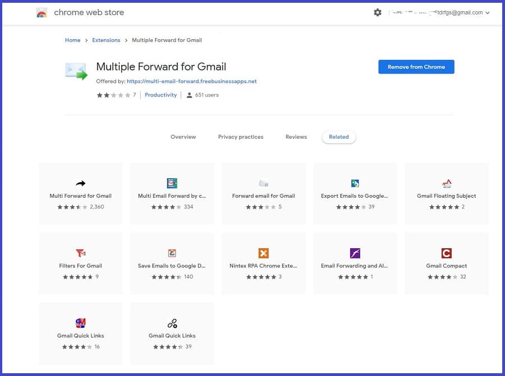Click the Remove from Chrome button

[x=416, y=67]
